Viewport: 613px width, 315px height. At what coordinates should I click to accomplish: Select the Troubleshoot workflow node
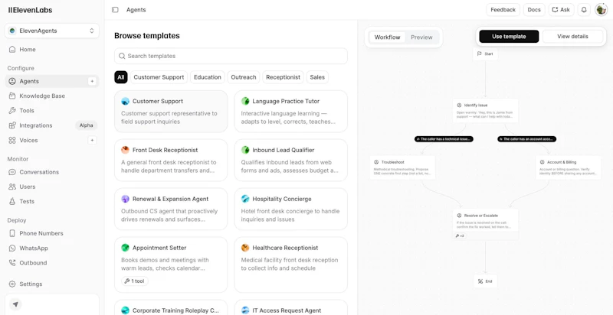pyautogui.click(x=402, y=167)
